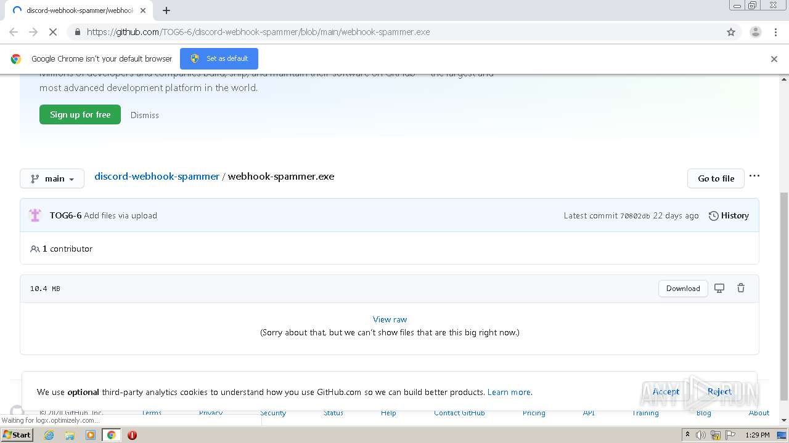Click the tray action center flag icon

pos(731,435)
